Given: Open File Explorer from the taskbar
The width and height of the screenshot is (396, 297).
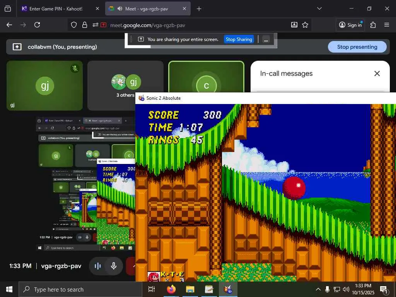Looking at the screenshot, I should pyautogui.click(x=190, y=289).
